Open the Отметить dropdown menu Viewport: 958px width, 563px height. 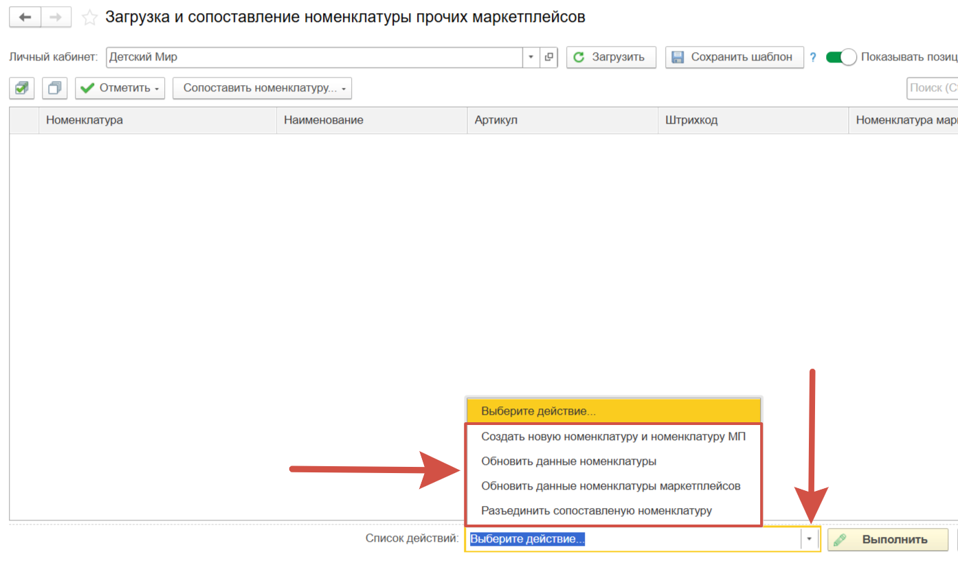point(120,89)
